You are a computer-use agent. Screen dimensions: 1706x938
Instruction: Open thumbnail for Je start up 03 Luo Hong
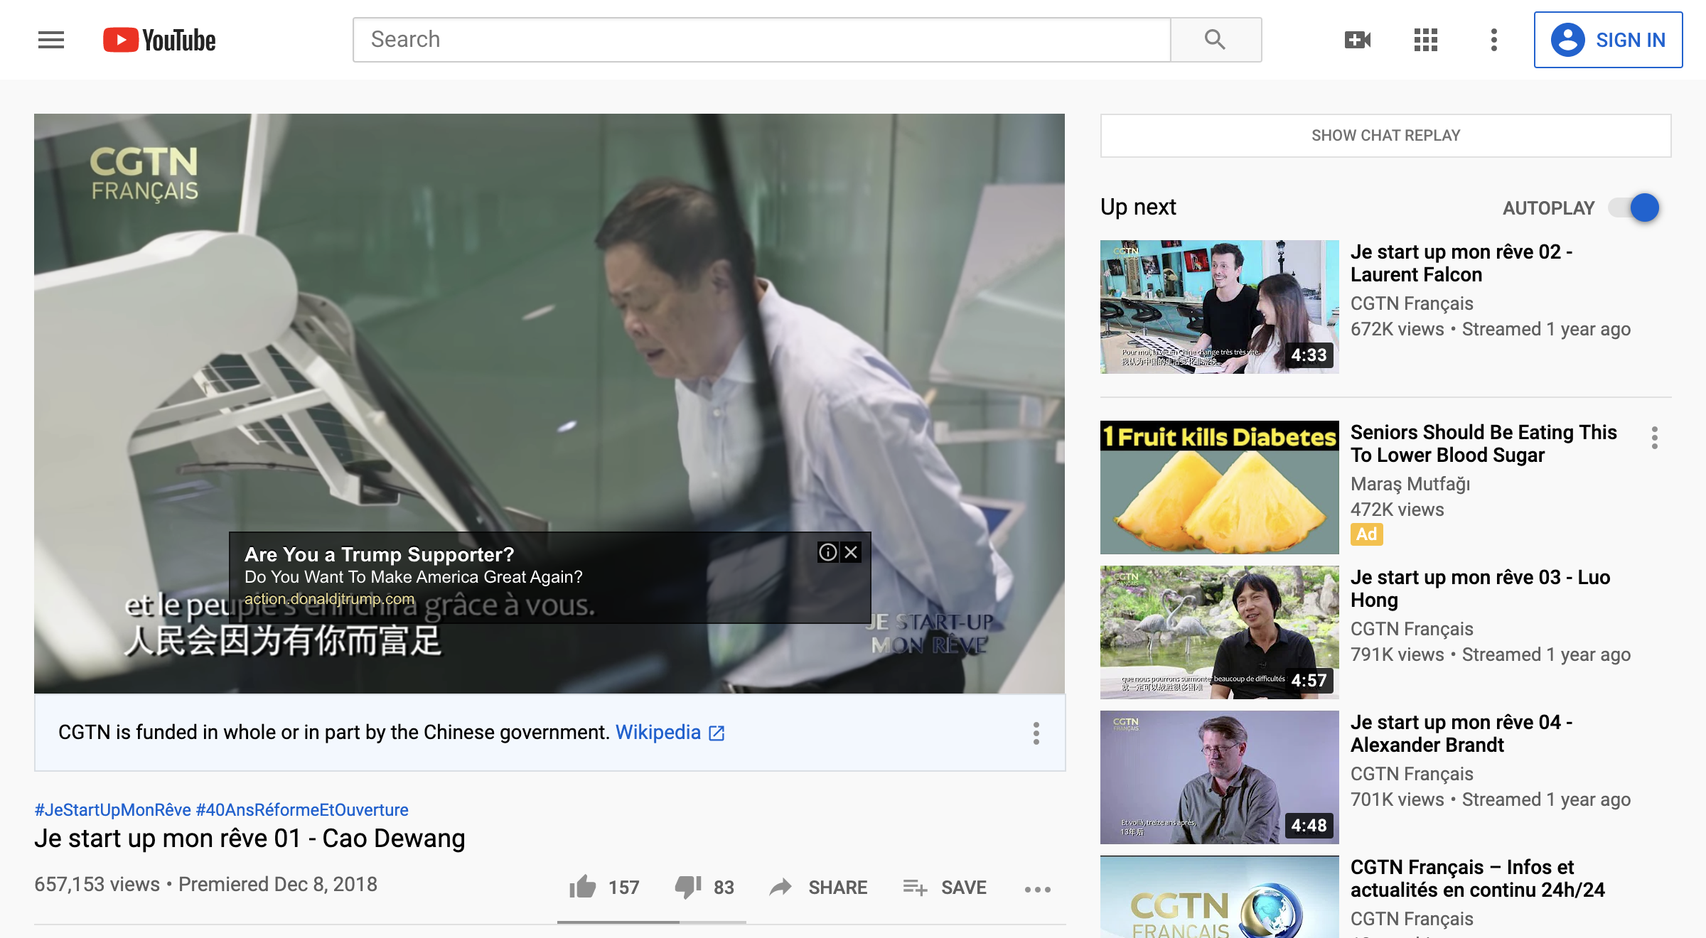(x=1219, y=632)
